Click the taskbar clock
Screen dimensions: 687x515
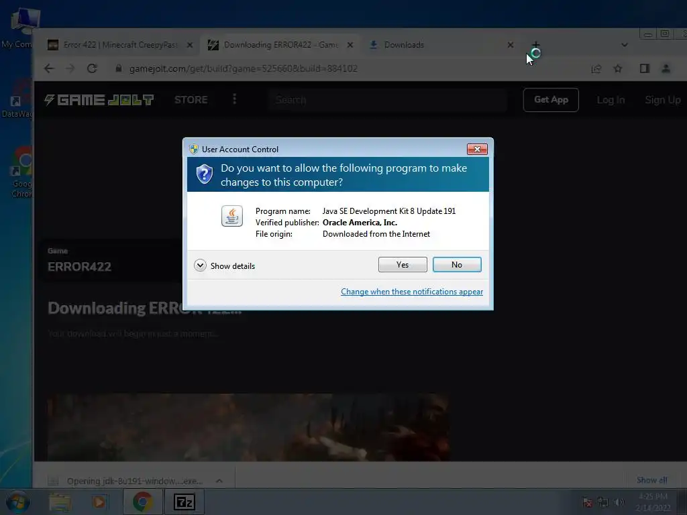pos(653,502)
